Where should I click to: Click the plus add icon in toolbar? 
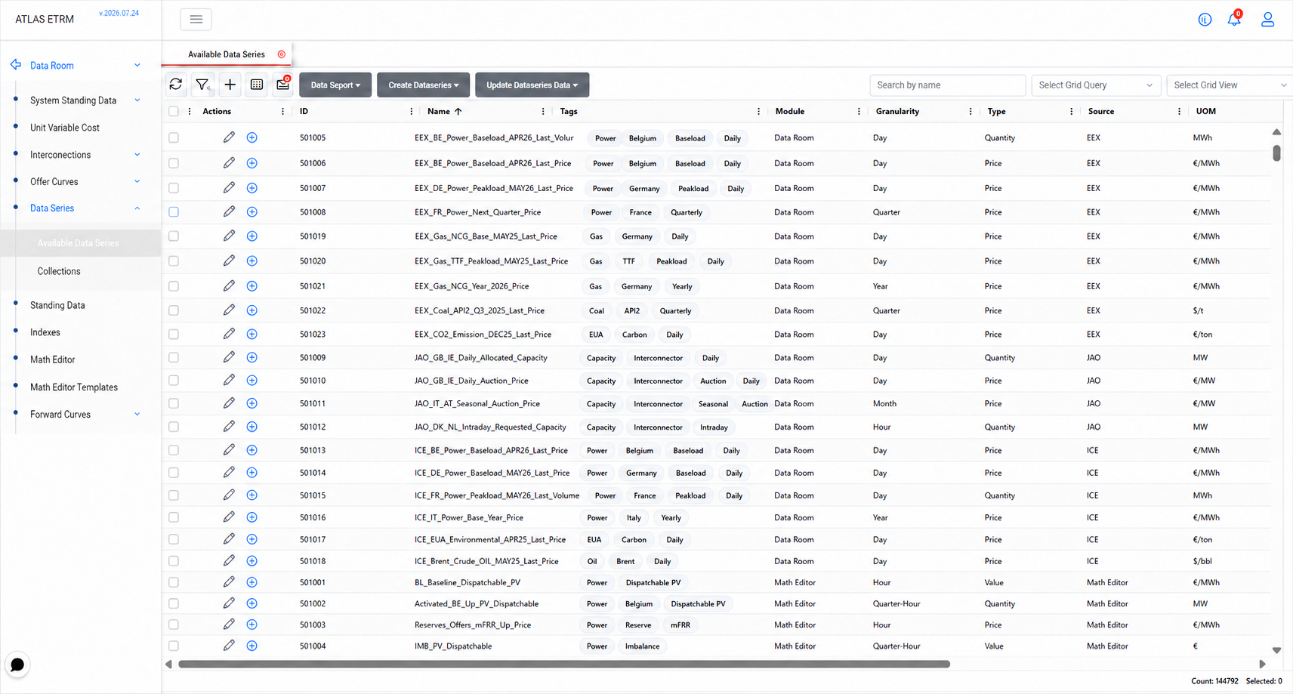230,85
